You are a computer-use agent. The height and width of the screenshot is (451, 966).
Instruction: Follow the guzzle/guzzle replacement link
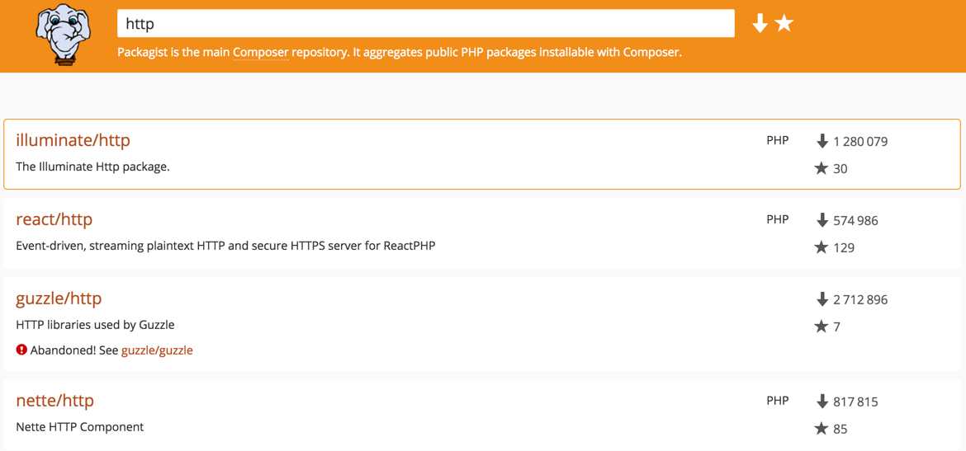157,350
